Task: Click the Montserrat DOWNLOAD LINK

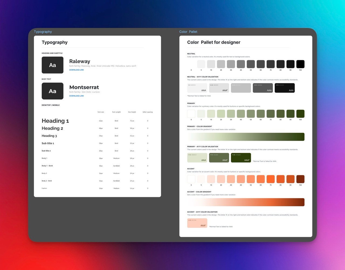Action: (x=77, y=96)
